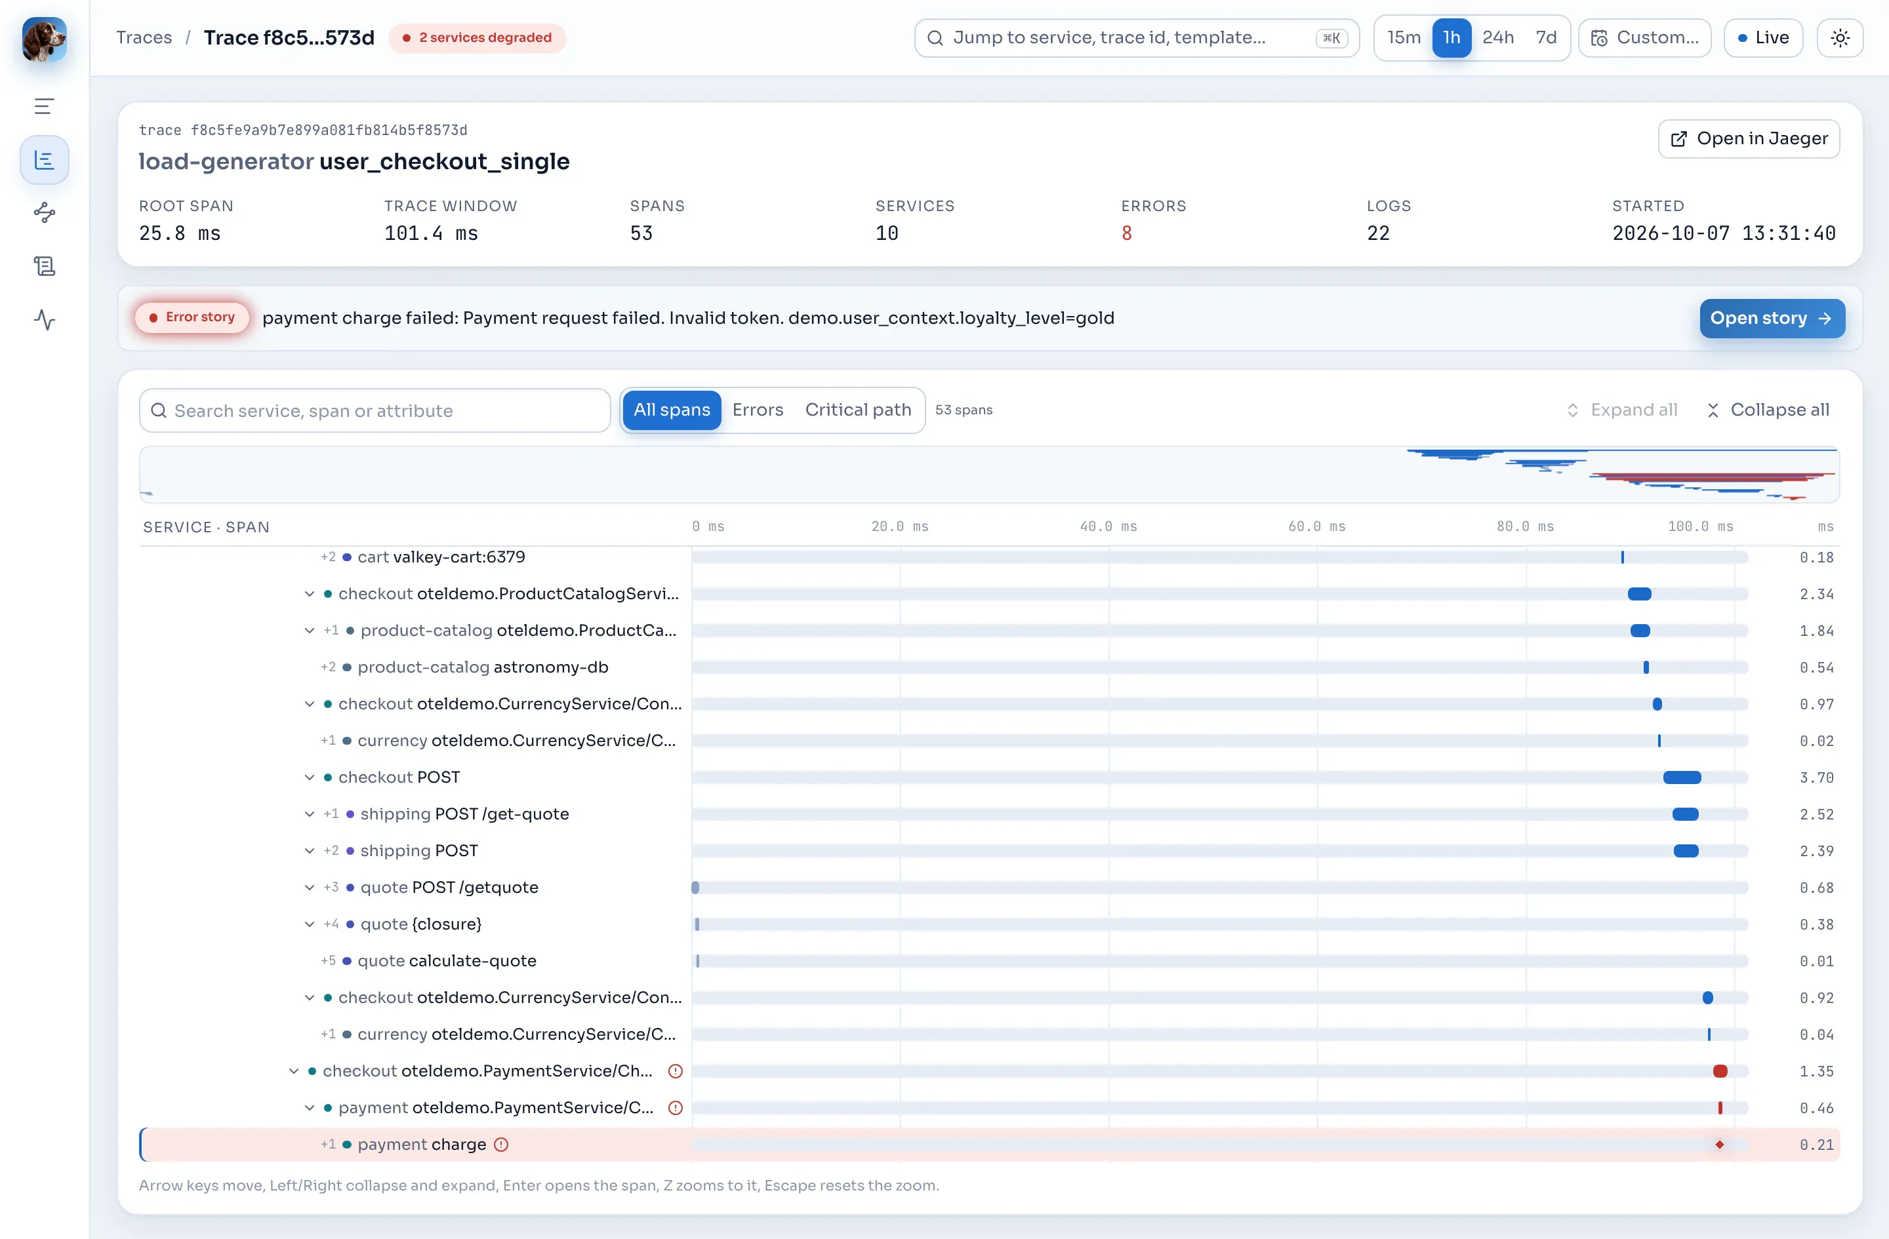Collapse the product-catalog oteldemo.ProductCa... span

coord(310,631)
